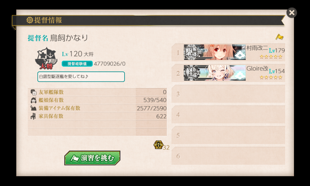Click the 家具保有数 chair icon
310x186 pixels.
coord(33,116)
